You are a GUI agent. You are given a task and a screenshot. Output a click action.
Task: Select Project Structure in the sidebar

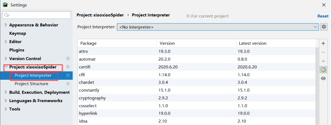[x=31, y=84]
